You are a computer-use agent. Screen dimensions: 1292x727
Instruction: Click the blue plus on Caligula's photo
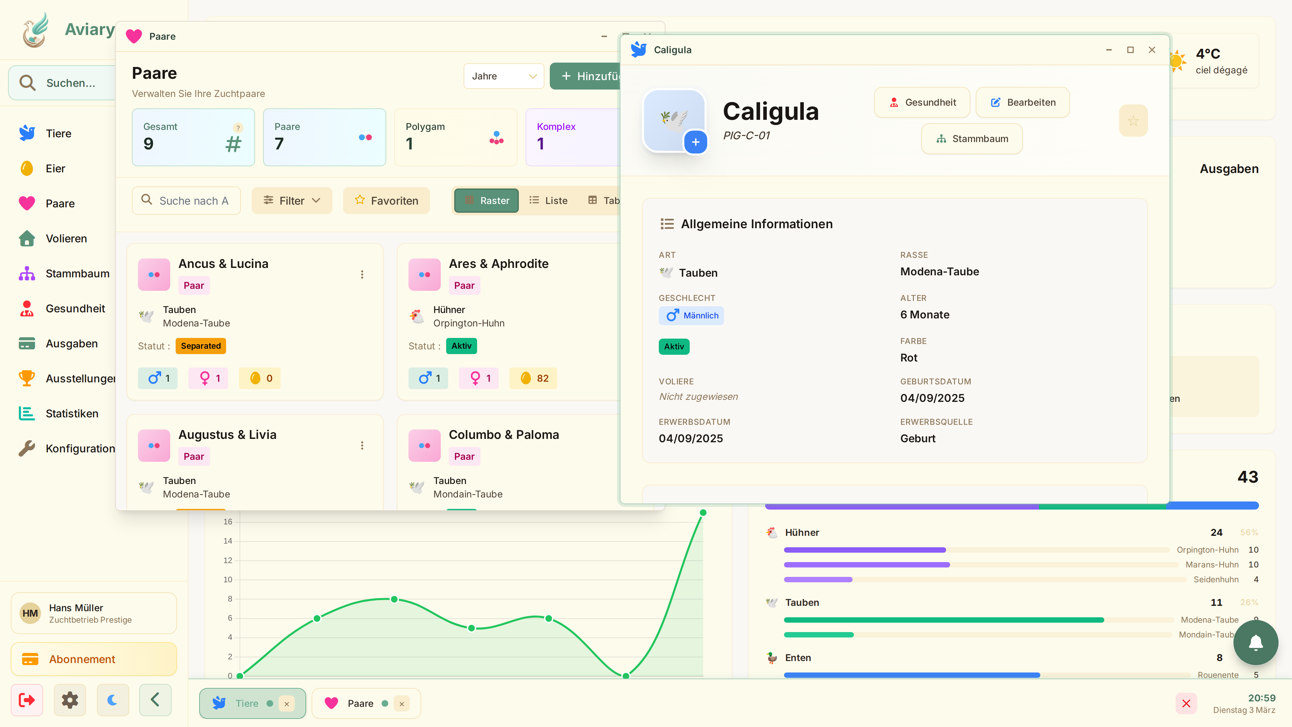695,142
